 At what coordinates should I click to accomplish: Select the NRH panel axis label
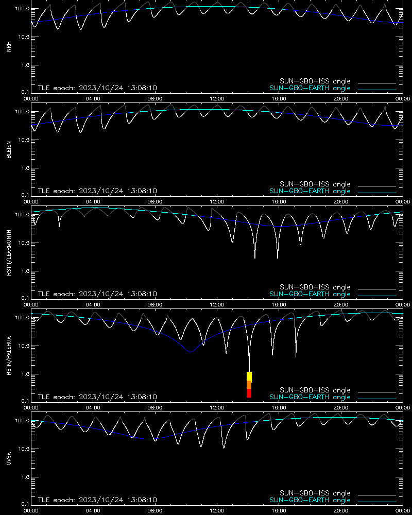pos(9,46)
